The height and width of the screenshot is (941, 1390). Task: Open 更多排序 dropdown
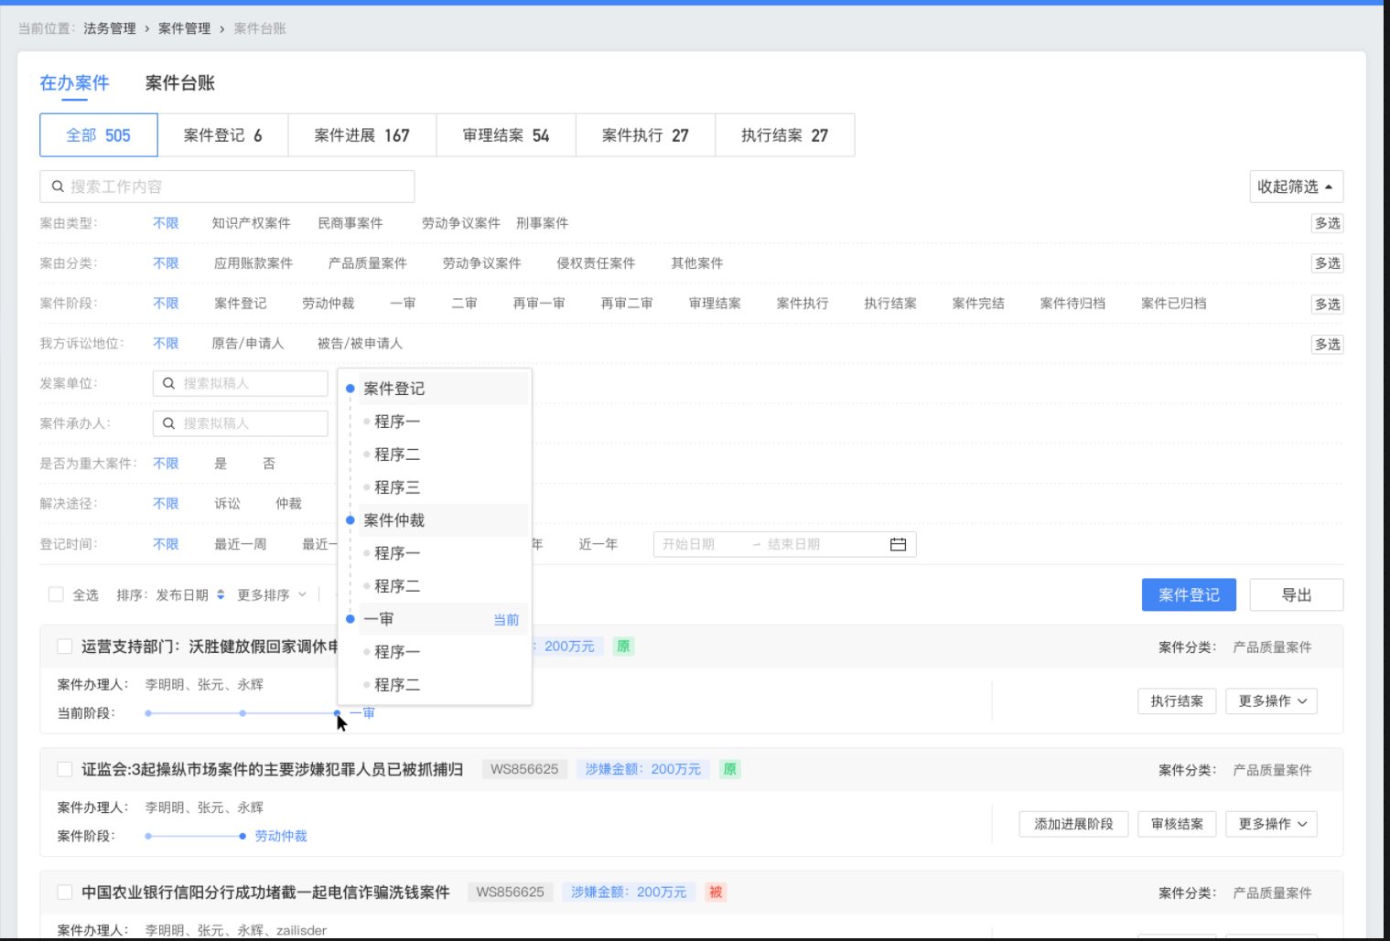click(x=272, y=595)
